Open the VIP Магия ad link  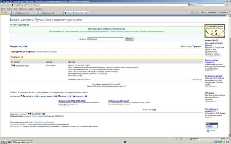point(210,93)
